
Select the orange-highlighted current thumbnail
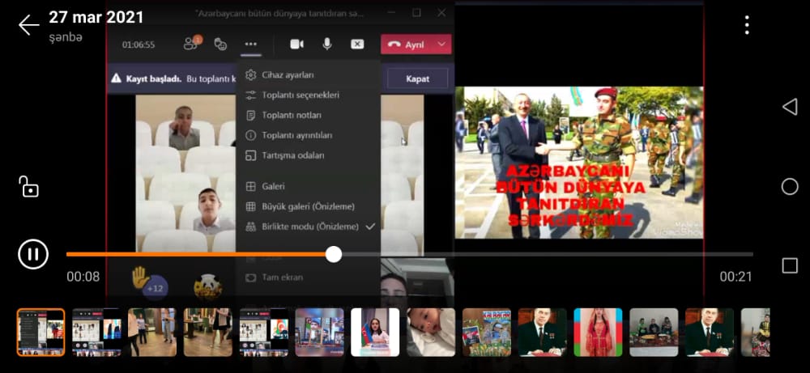click(40, 333)
